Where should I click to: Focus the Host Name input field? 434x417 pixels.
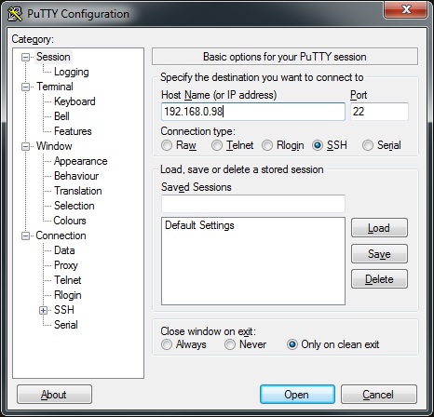253,112
